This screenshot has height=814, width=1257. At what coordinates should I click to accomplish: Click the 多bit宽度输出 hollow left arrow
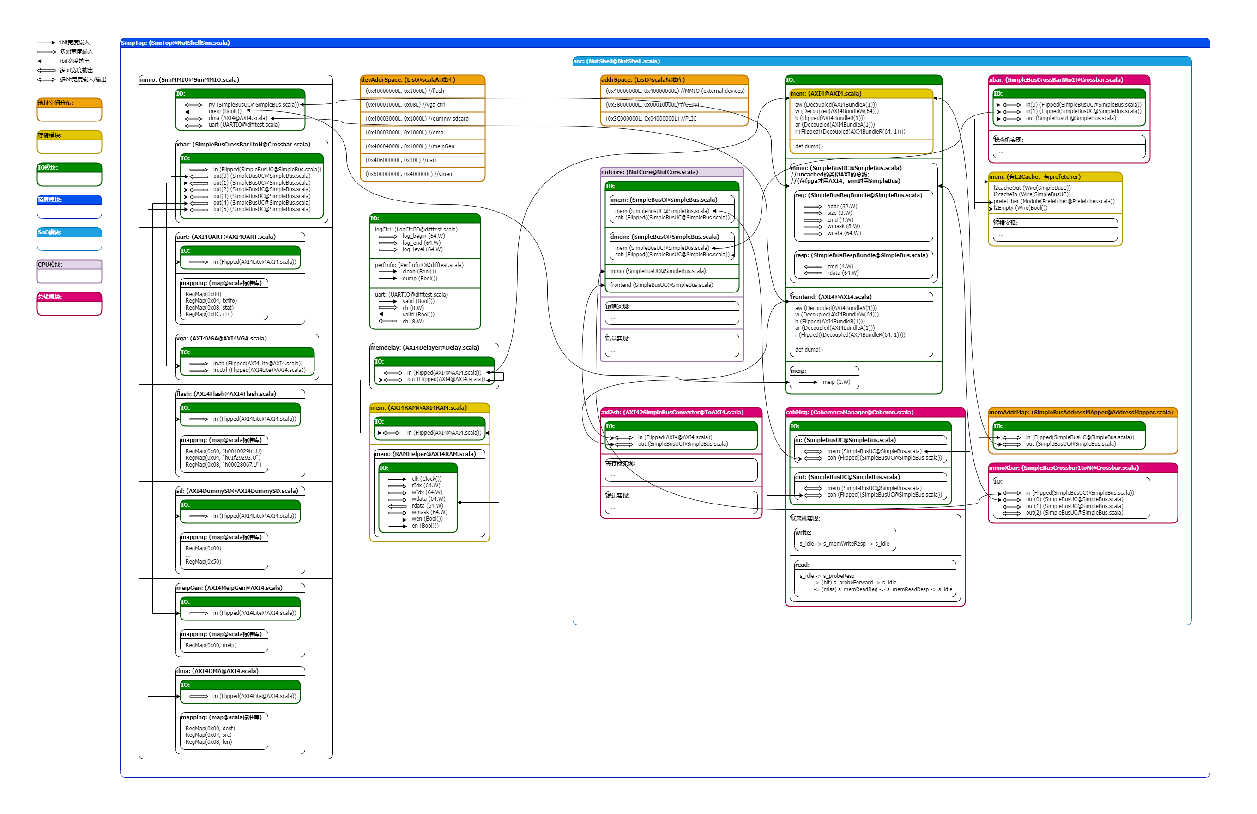[x=46, y=70]
